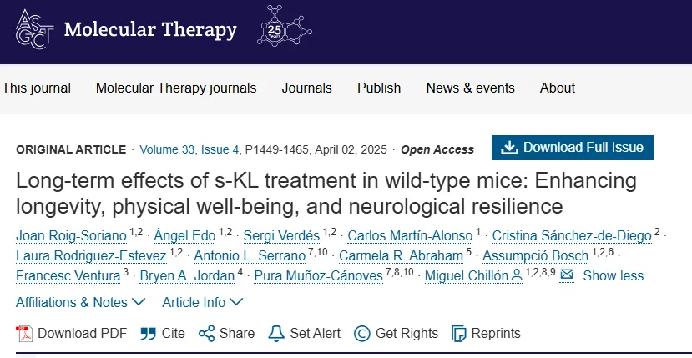
Task: Click the copyright Get Rights icon
Action: click(x=362, y=333)
